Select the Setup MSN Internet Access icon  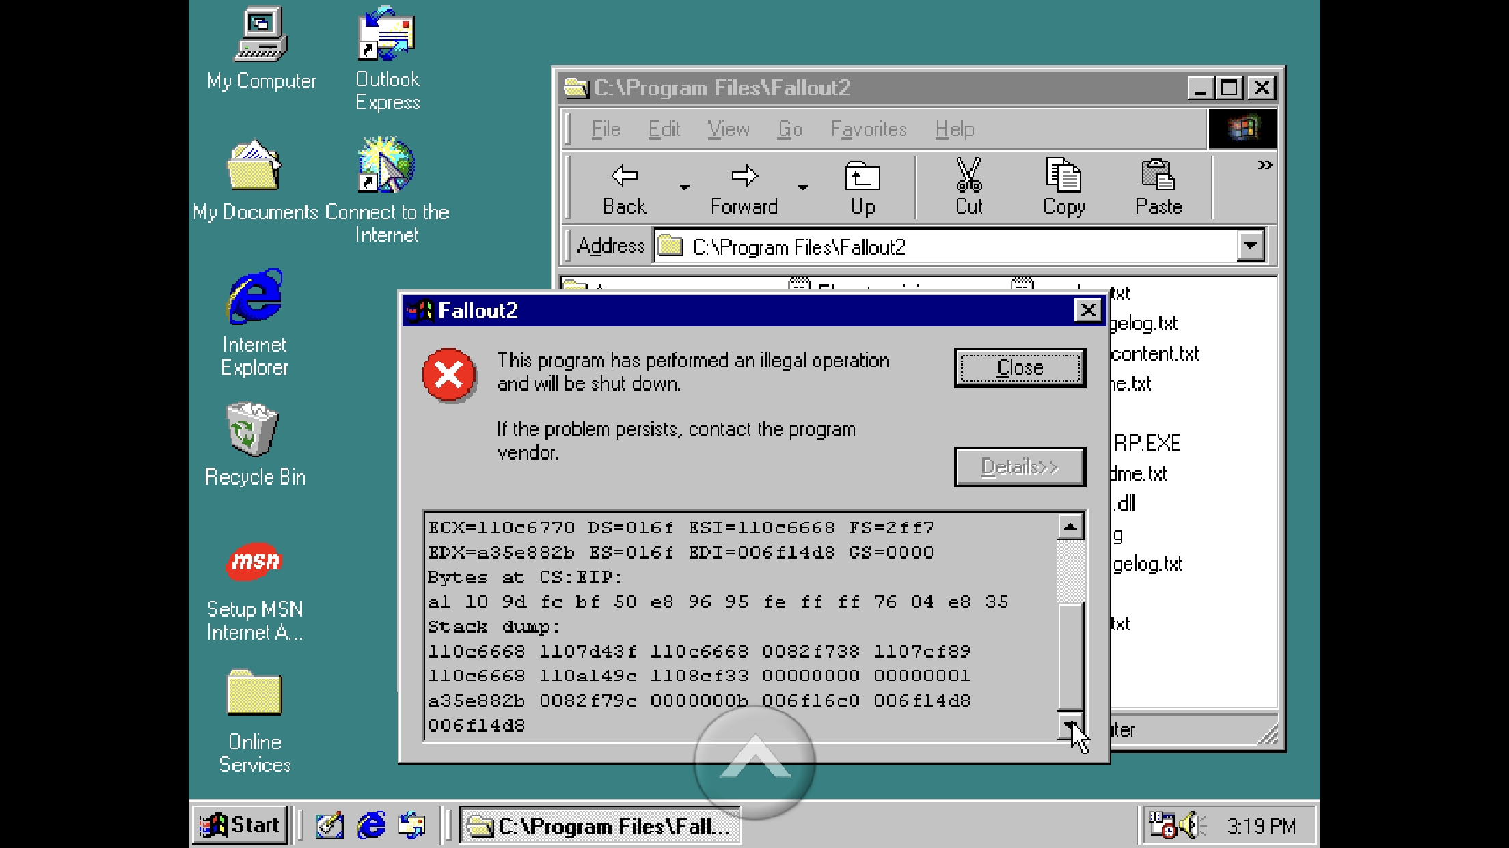click(x=254, y=591)
